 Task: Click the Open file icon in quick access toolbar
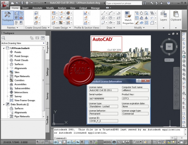tap(17, 3)
